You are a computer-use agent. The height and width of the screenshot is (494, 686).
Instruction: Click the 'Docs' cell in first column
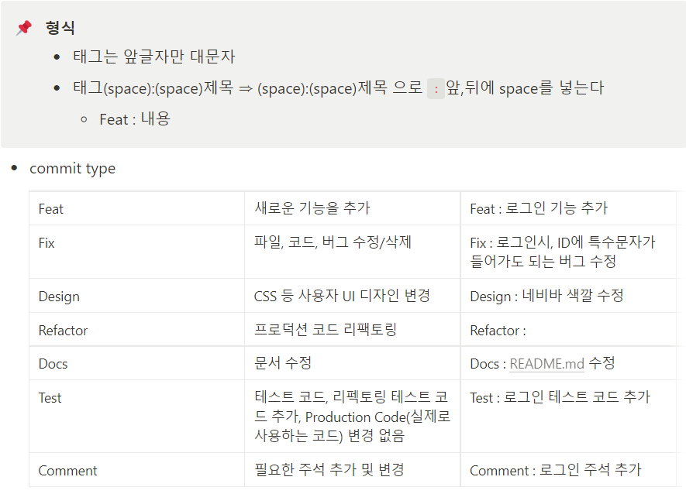pos(137,363)
